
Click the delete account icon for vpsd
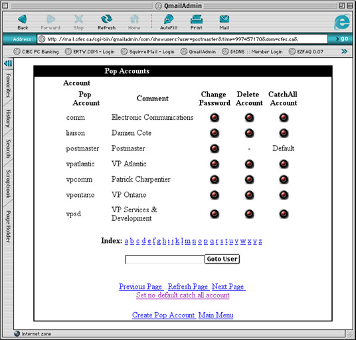[249, 214]
